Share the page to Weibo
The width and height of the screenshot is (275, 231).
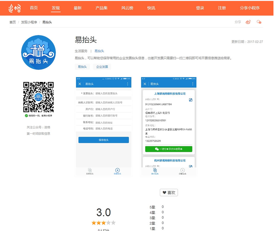[x=248, y=22]
